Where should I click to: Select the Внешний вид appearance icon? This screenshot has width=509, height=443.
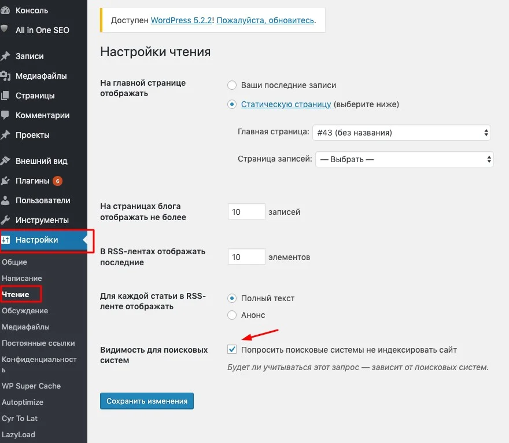point(6,160)
